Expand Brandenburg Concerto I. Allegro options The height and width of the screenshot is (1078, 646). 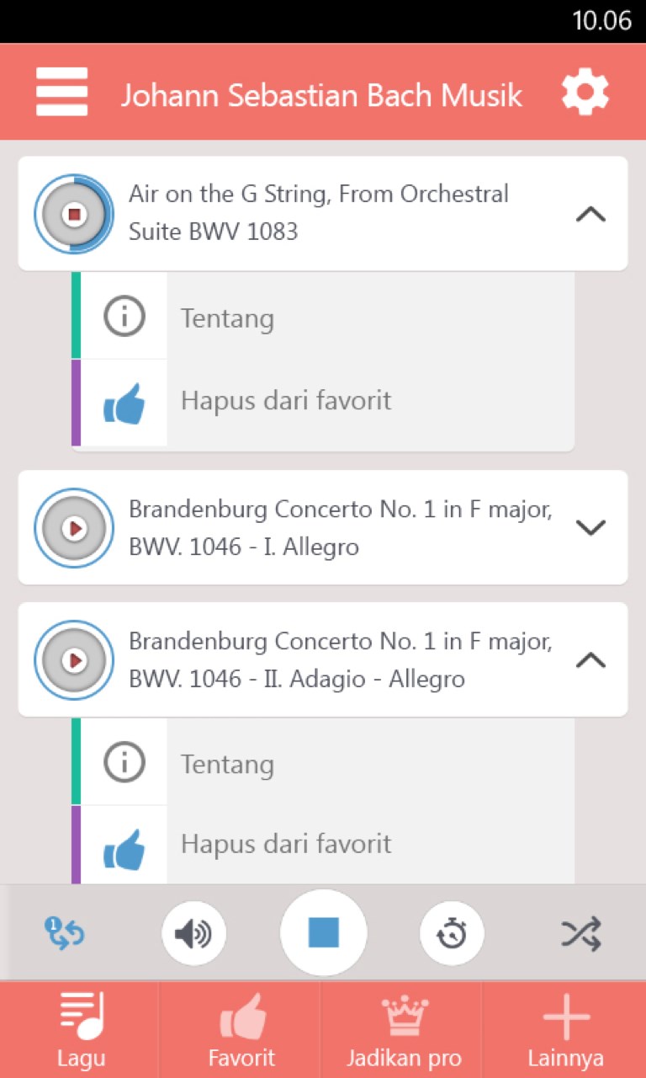(x=590, y=528)
